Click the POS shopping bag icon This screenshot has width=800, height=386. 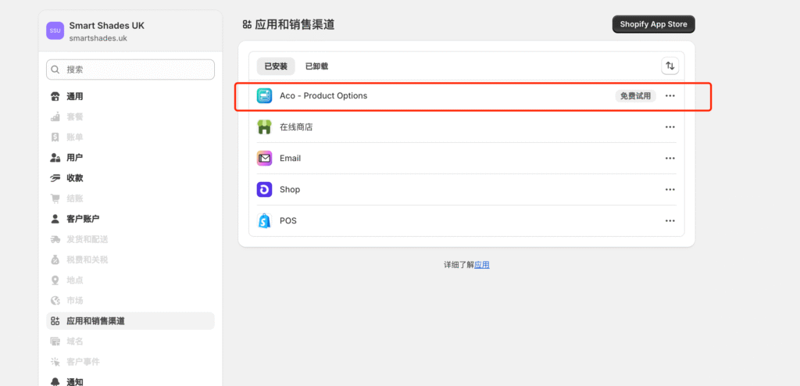(x=264, y=220)
